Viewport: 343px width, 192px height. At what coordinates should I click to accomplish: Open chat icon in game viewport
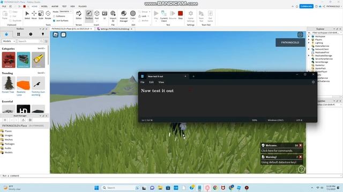(x=63, y=35)
